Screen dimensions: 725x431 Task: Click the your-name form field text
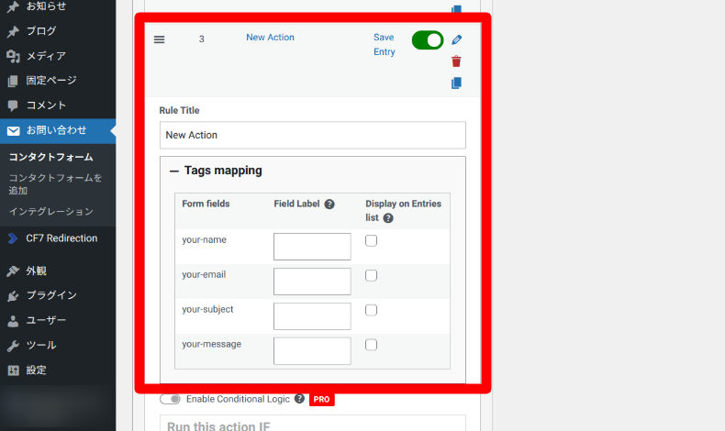coord(204,239)
